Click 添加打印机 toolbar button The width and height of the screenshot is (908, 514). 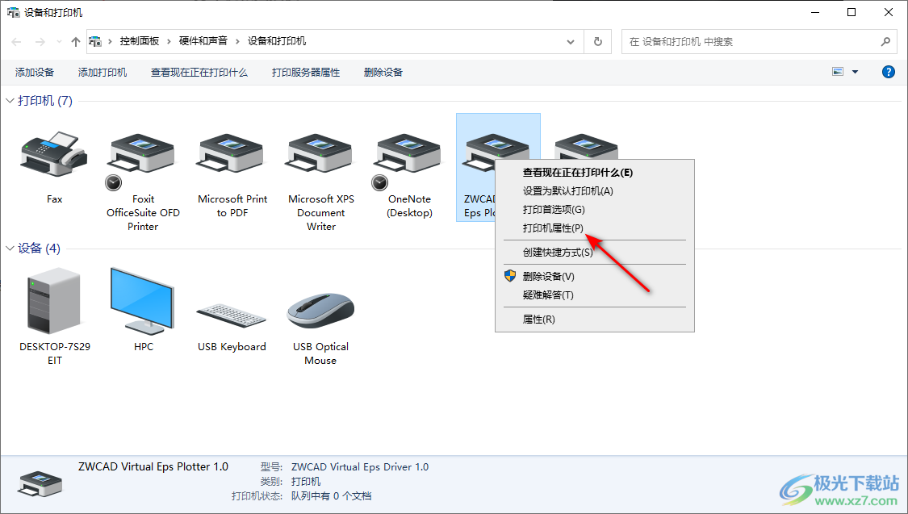pos(103,73)
